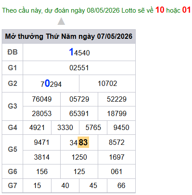Click the G3 number 18799
This screenshot has width=192, height=195.
[117, 113]
